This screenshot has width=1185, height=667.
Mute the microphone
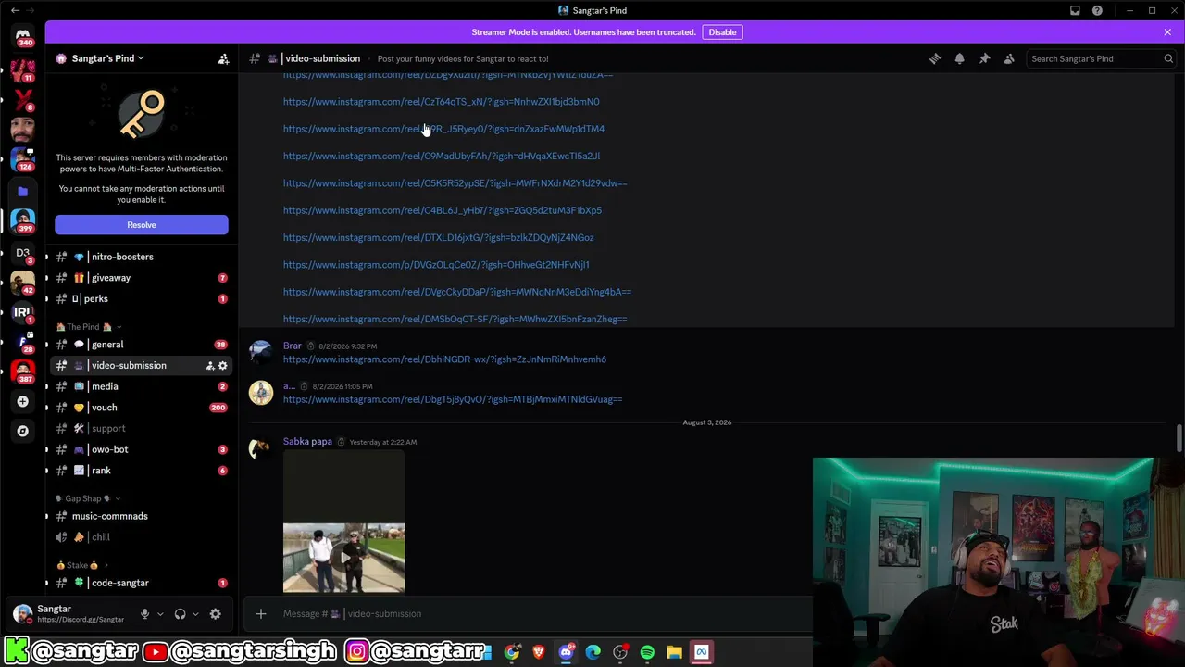point(144,613)
